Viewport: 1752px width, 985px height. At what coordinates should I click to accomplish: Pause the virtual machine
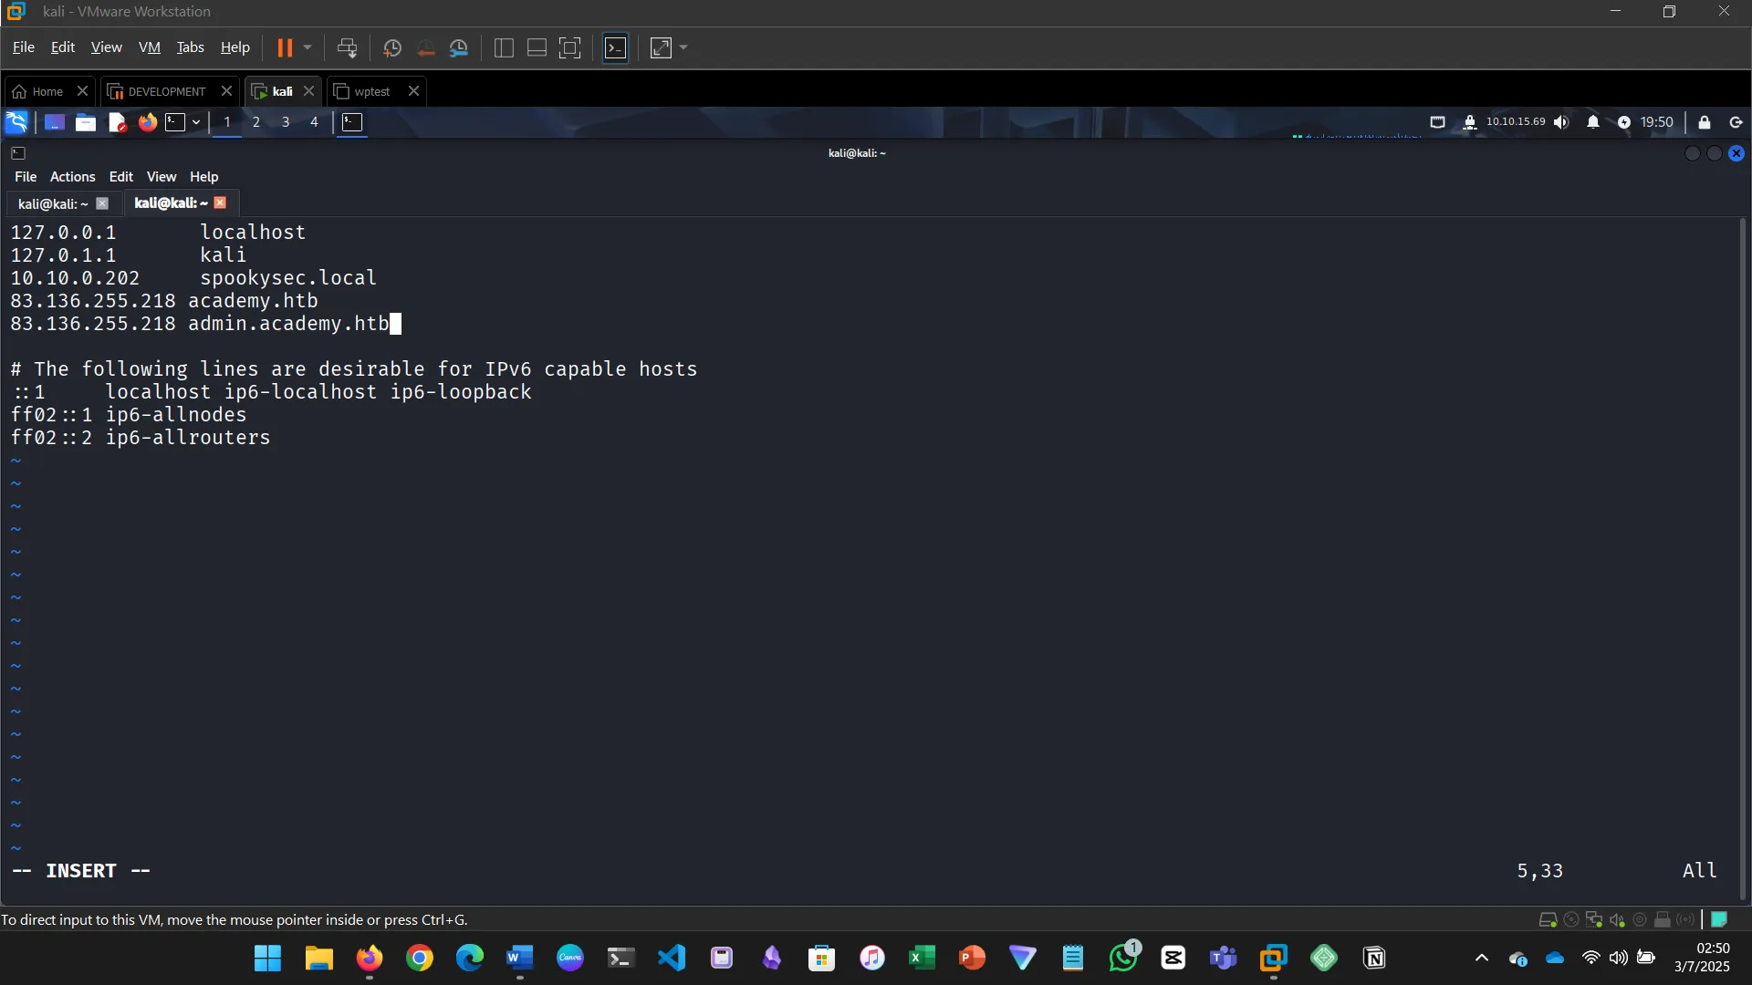pos(287,47)
